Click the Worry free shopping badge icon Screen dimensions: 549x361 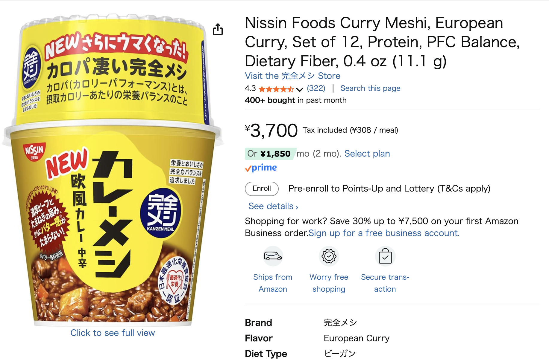[x=329, y=256]
